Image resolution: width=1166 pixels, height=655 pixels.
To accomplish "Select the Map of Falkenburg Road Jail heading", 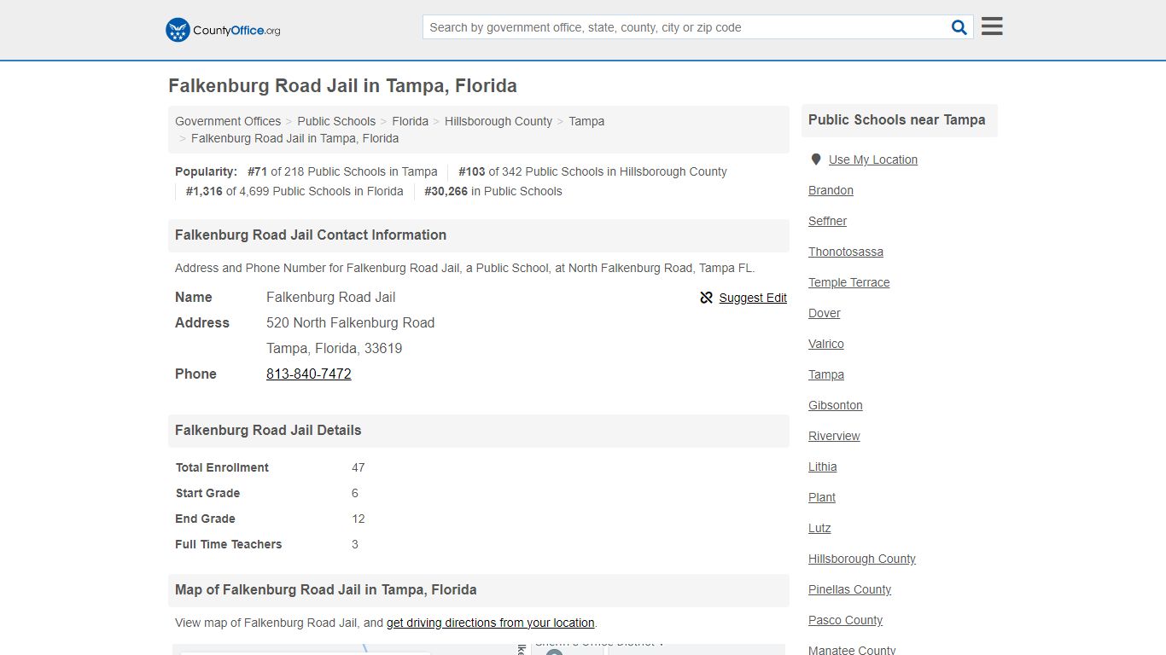I will pos(326,590).
